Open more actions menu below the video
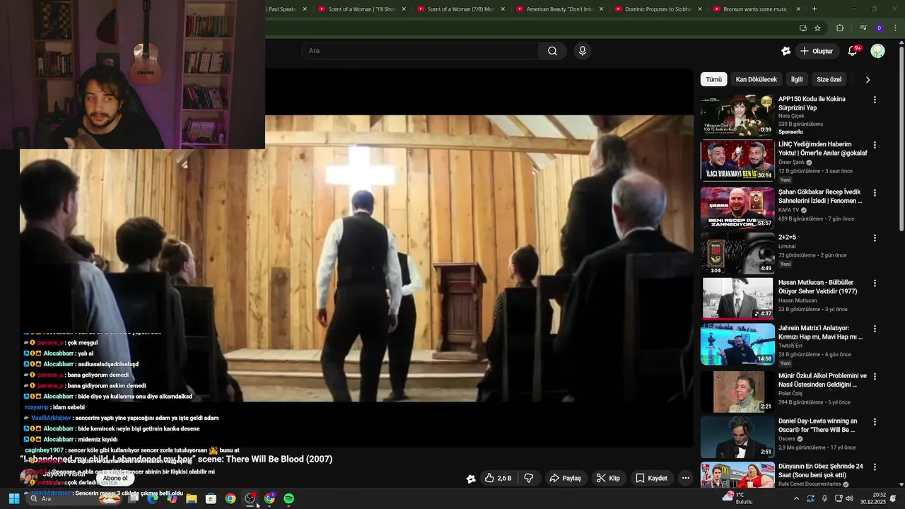The image size is (905, 509). (685, 479)
